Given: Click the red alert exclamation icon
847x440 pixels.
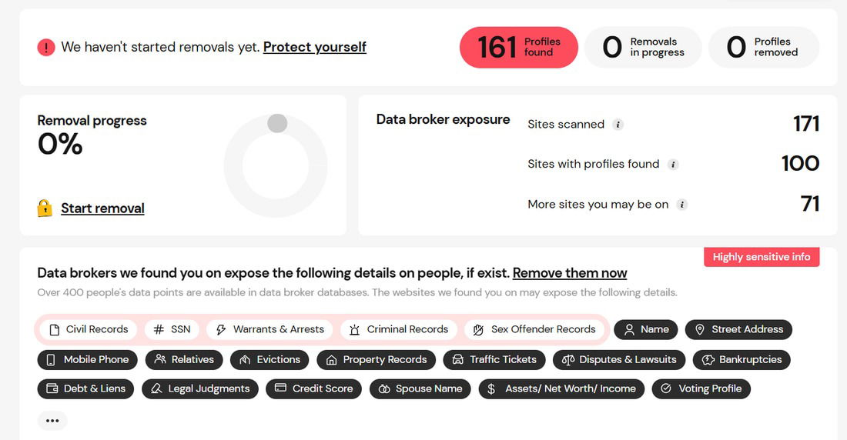Looking at the screenshot, I should point(46,48).
